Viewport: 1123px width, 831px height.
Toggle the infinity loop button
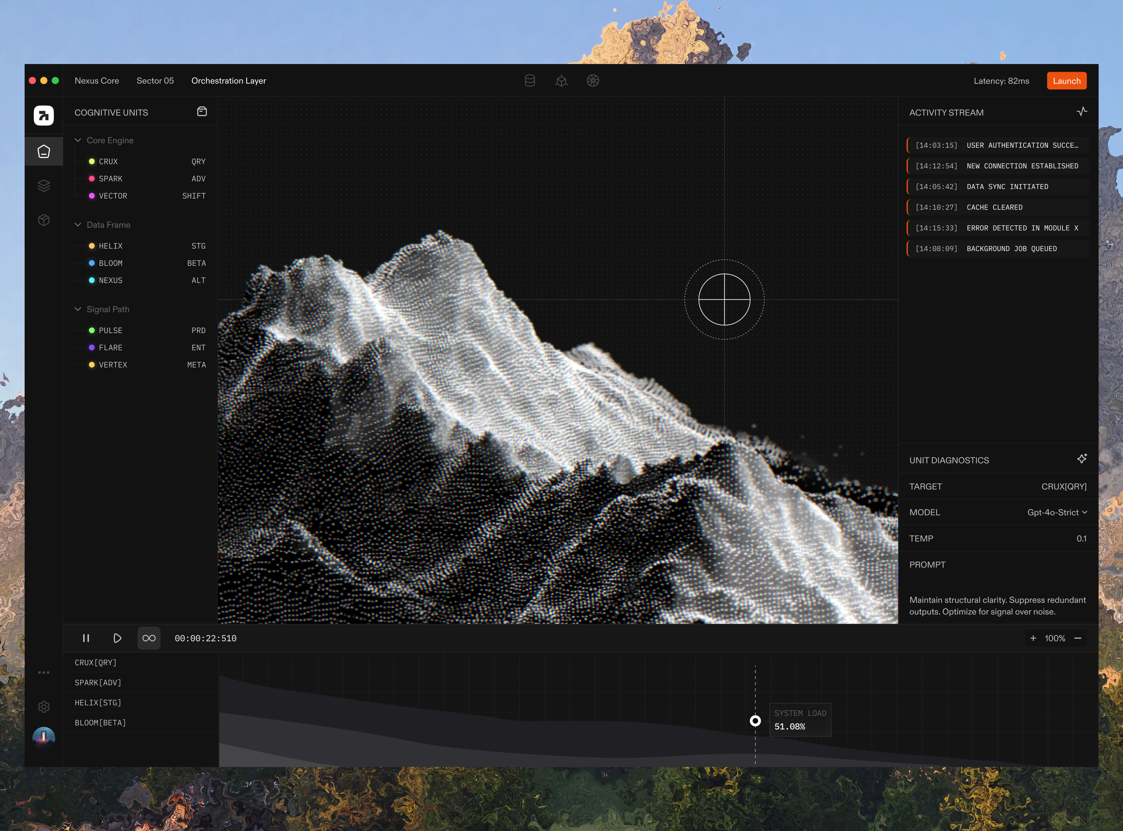click(x=149, y=638)
